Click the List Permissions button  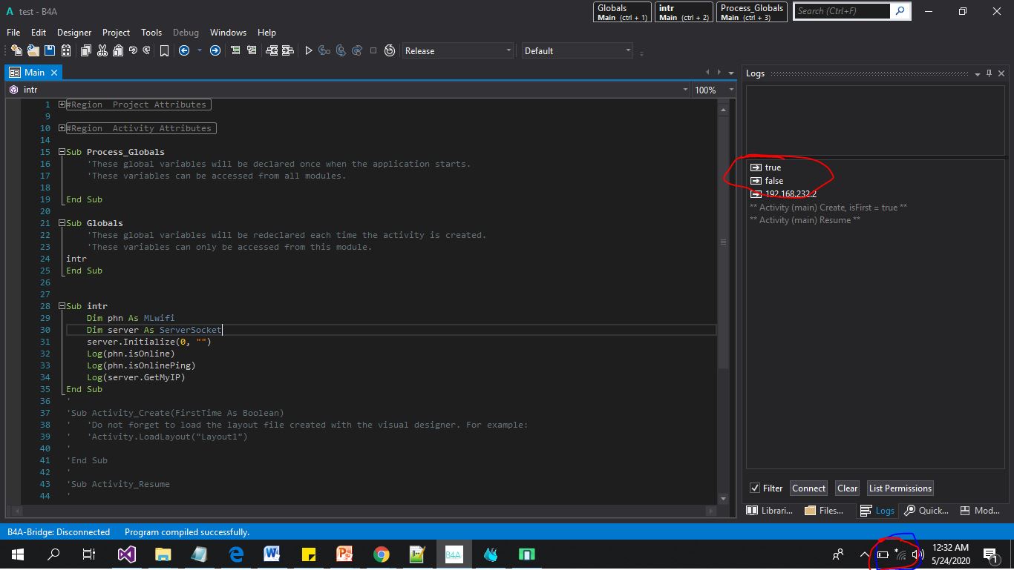[x=900, y=488]
